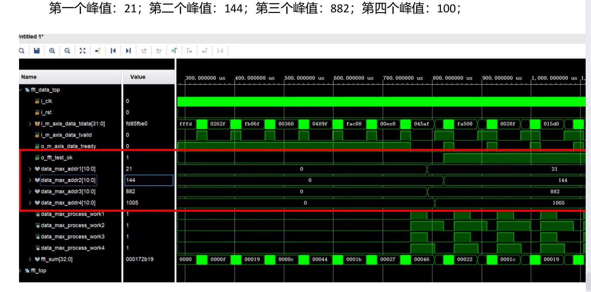Expand the data_max_addr2[10:0] bus

click(30, 180)
